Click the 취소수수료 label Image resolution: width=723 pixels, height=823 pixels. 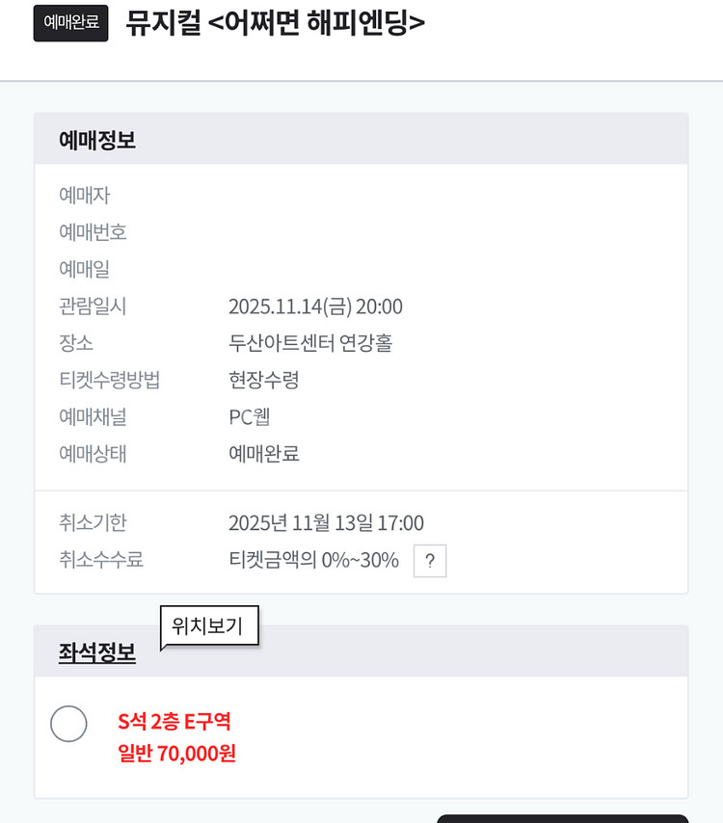click(101, 560)
